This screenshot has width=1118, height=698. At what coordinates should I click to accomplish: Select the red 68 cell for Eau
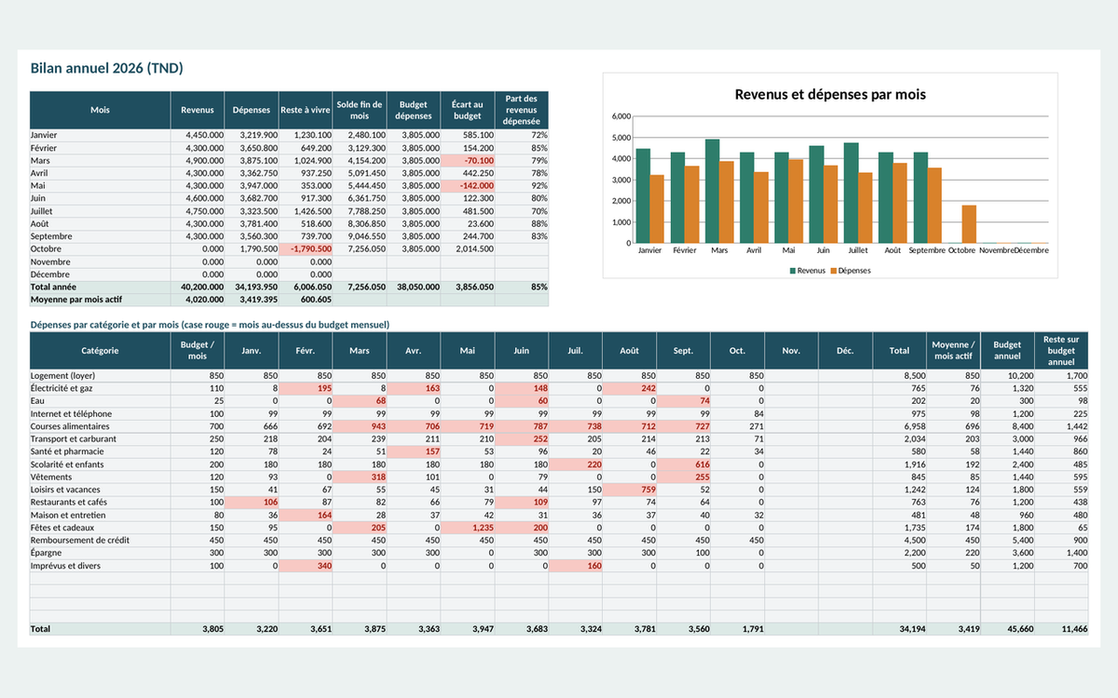(x=360, y=401)
